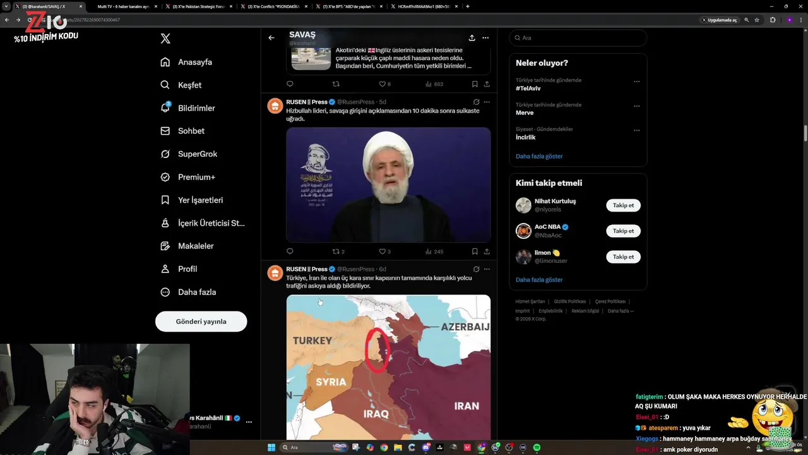Screen dimensions: 808x455
Task: Open Nihat Kurtuluş profile avatar
Action: pyautogui.click(x=523, y=205)
